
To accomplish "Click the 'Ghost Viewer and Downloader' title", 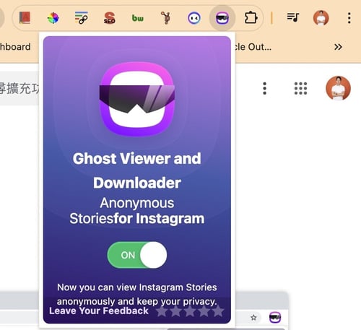I will coord(137,170).
